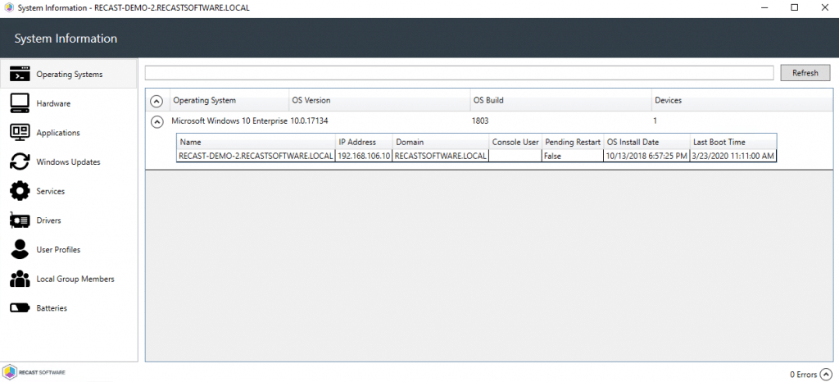This screenshot has height=382, width=839.
Task: Click the Services gear icon
Action: coord(20,191)
